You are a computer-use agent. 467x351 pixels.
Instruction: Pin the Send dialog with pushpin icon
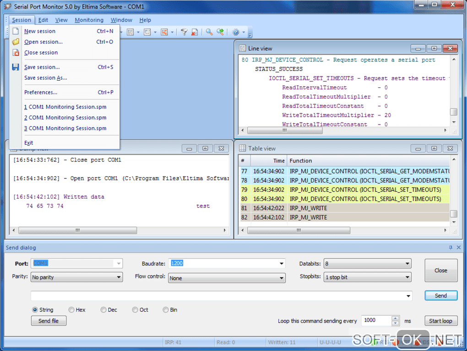451,248
